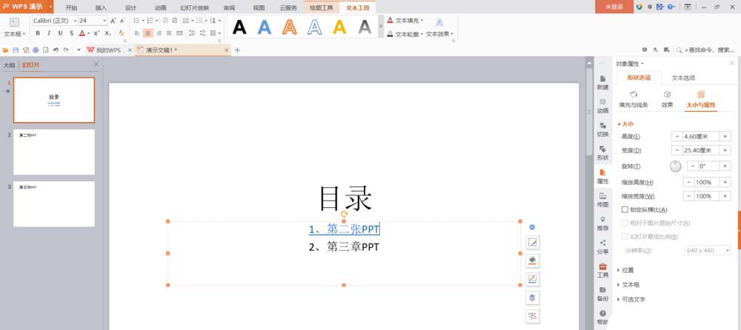Open the 新建 sidebar panel
The height and width of the screenshot is (330, 741).
click(602, 83)
